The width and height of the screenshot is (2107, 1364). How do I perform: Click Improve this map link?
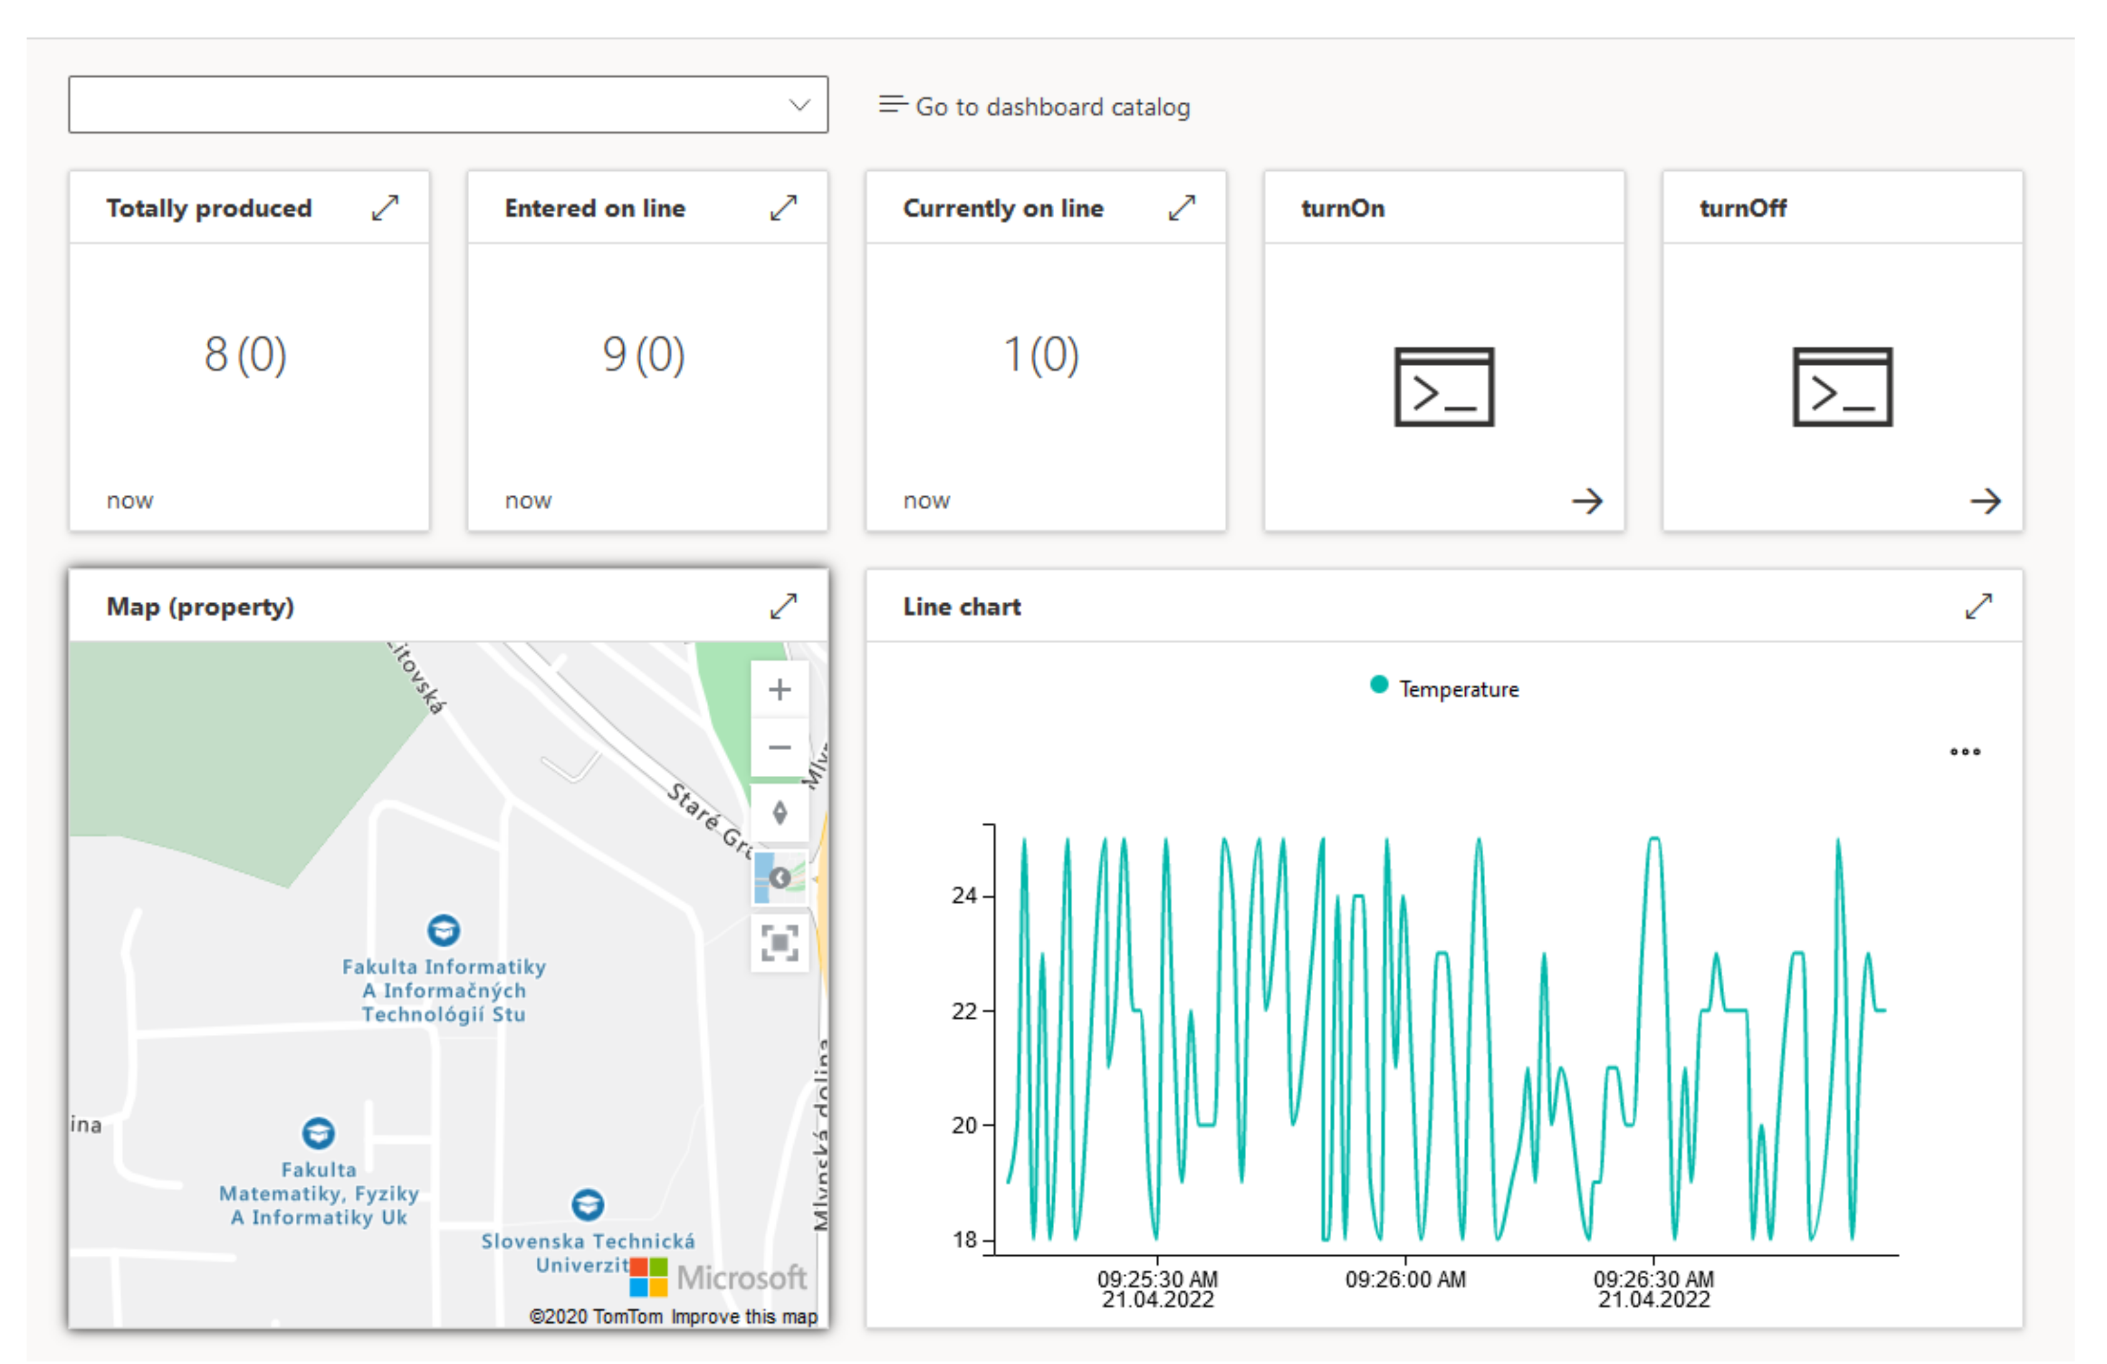click(744, 1317)
